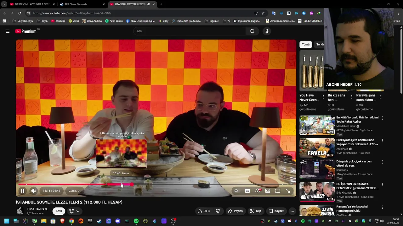Open Windows Start menu
The height and width of the screenshot is (226, 403).
tap(7, 221)
